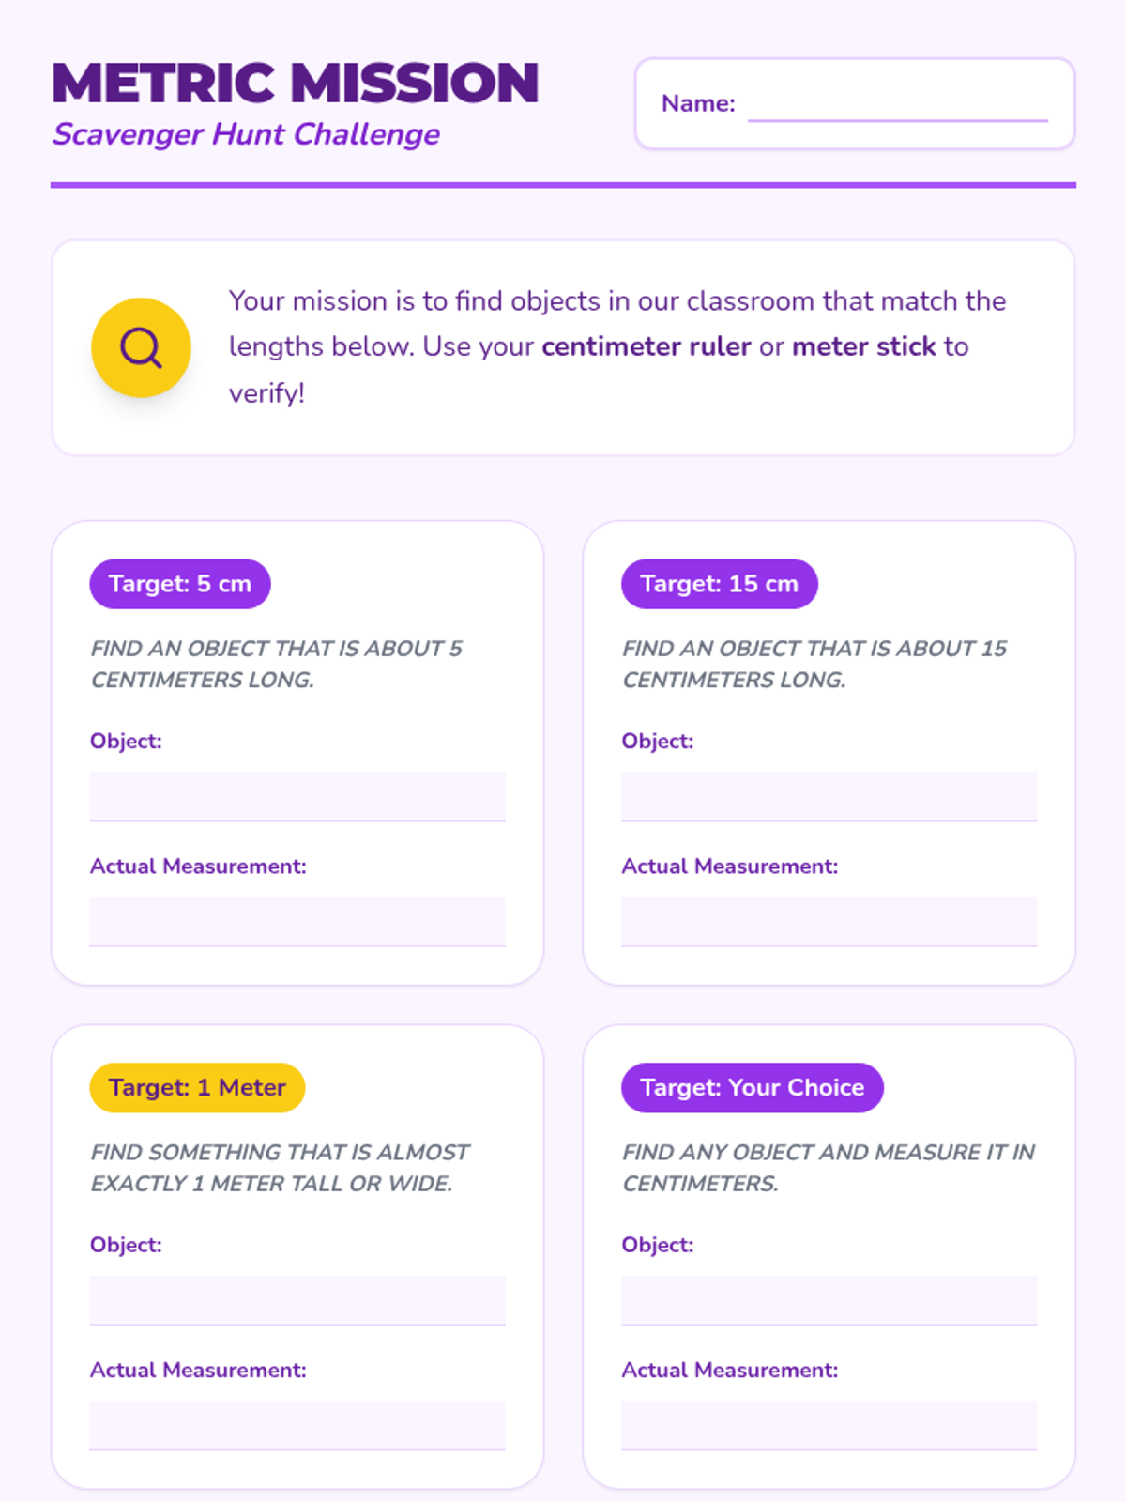Click the Target: 5 cm badge
Viewport: 1126px width, 1502px height.
pos(180,584)
